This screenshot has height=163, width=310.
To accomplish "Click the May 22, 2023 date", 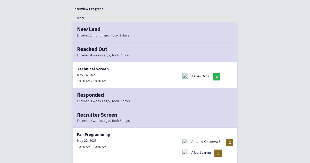I will click(87, 141).
